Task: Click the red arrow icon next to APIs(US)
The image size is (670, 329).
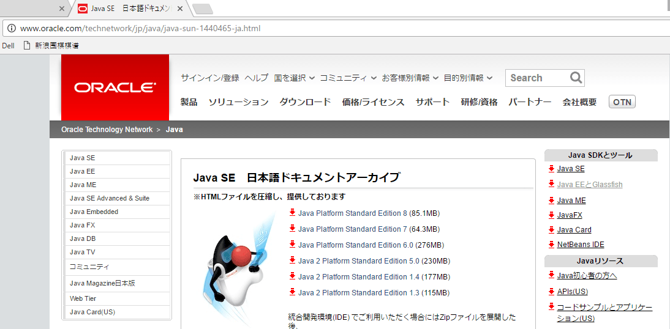Action: point(551,291)
